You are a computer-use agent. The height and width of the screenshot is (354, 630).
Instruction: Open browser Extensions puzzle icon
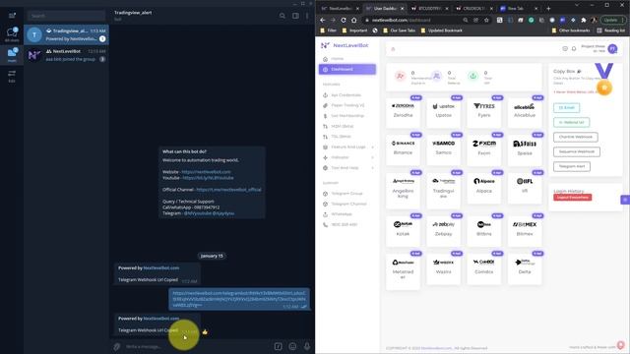(584, 20)
